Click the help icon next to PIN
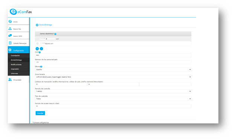This screenshot has width=234, height=139. (40, 52)
